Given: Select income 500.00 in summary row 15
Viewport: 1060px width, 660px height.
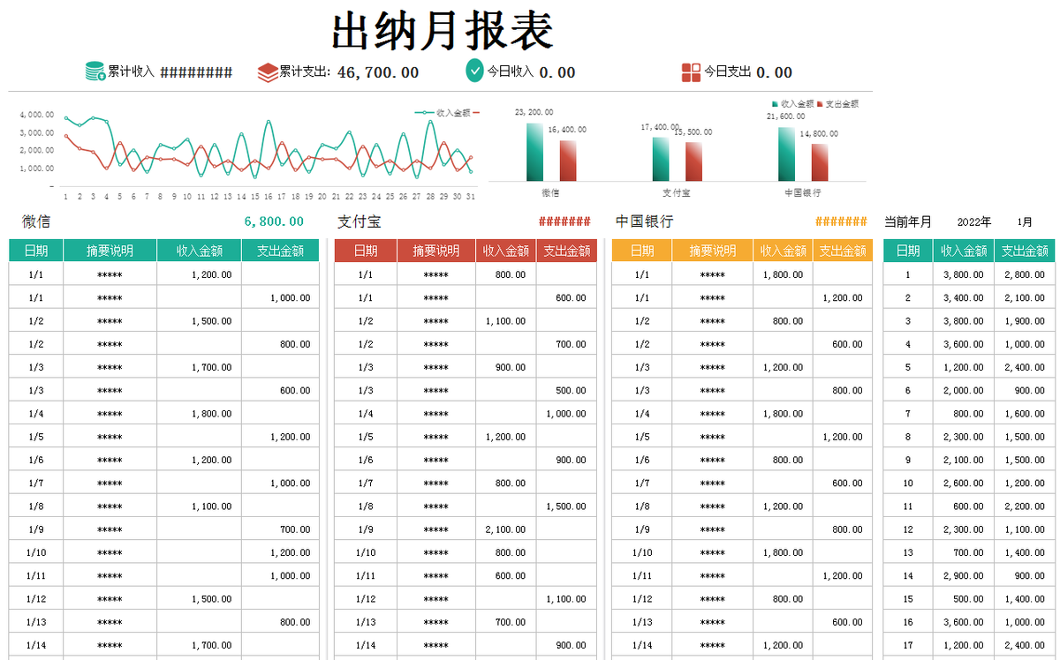Looking at the screenshot, I should [968, 599].
